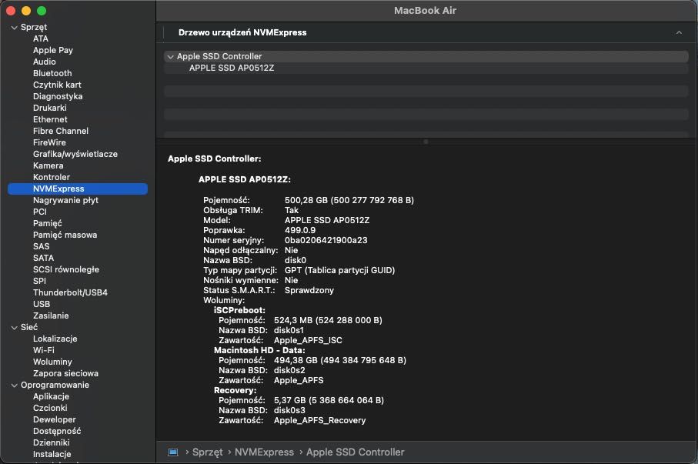This screenshot has height=464, width=698.
Task: Click the MacBook Air window title
Action: tap(425, 11)
